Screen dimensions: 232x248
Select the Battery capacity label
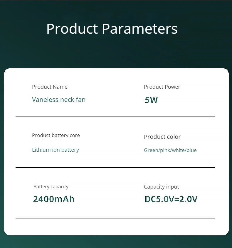tap(51, 187)
